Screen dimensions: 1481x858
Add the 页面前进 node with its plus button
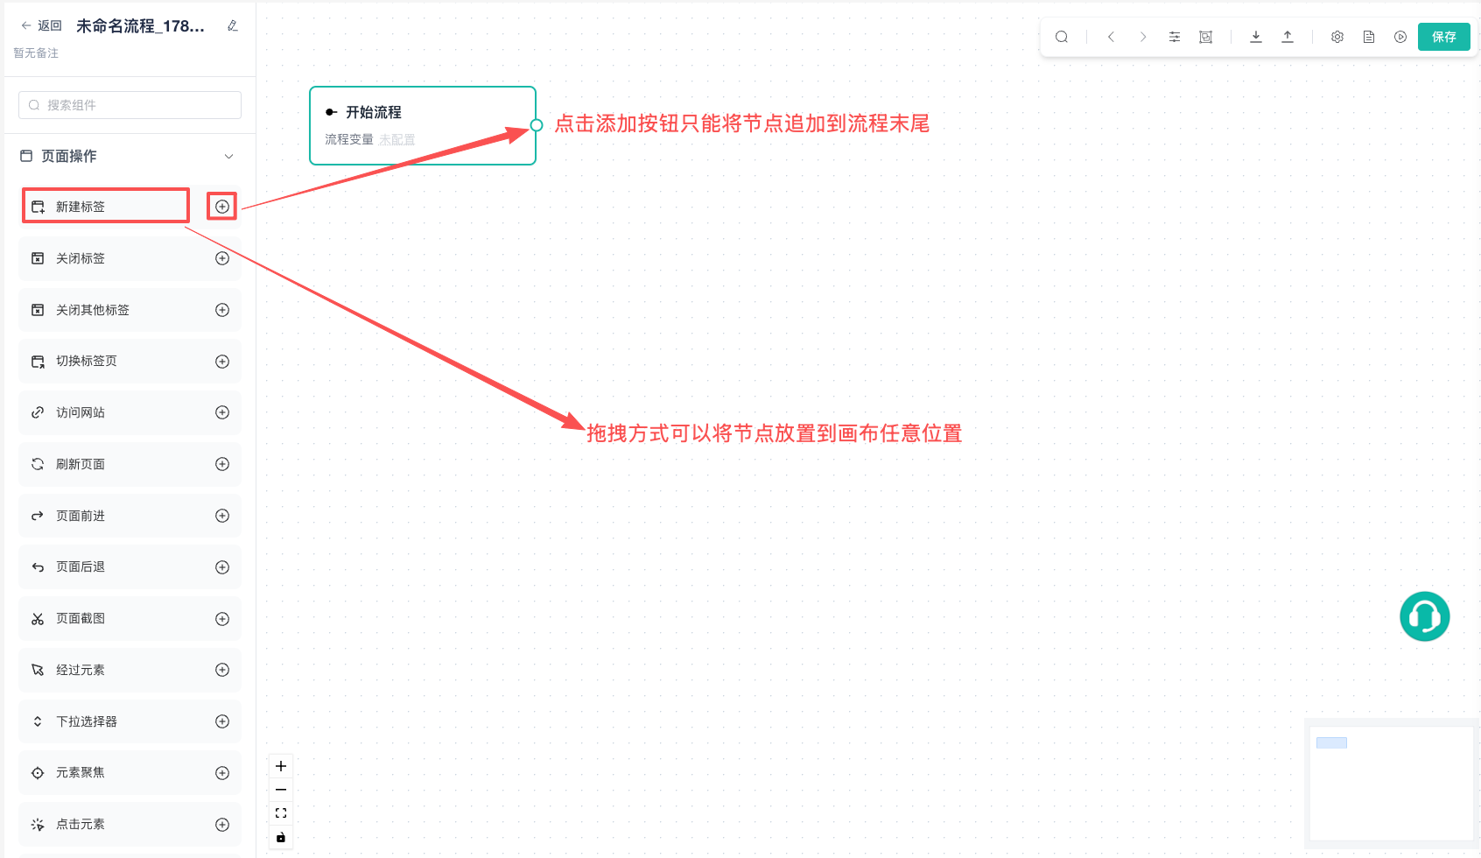coord(222,516)
